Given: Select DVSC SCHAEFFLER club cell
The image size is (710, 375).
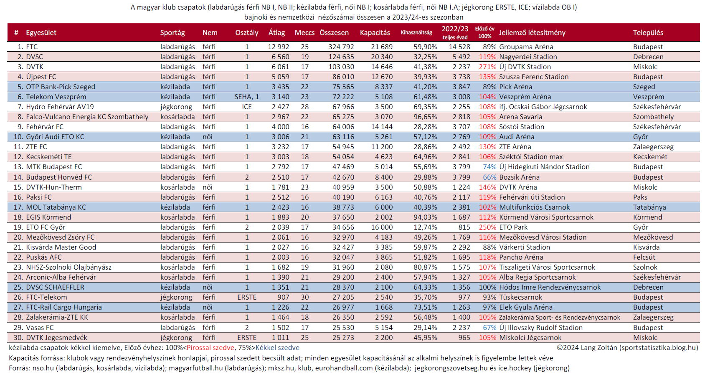Looking at the screenshot, I should point(55,287).
